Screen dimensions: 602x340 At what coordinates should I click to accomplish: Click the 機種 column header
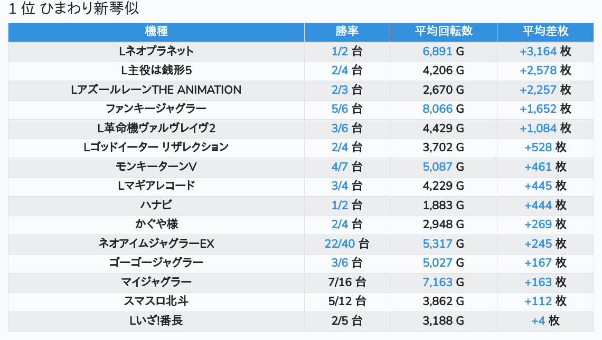(156, 31)
